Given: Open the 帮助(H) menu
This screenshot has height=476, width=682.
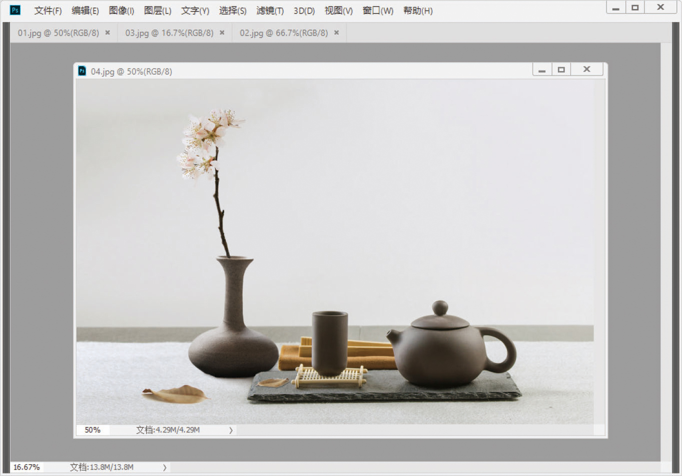Looking at the screenshot, I should coord(418,11).
